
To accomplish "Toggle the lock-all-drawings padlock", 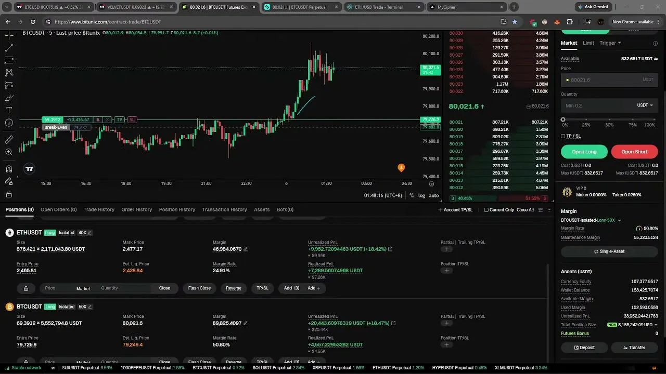I will point(9,194).
